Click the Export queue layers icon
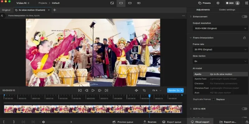The image size is (249, 124). [x=164, y=122]
